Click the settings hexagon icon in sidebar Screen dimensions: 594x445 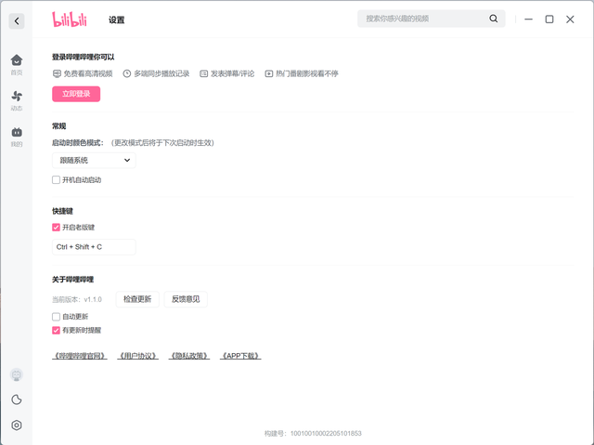17,425
